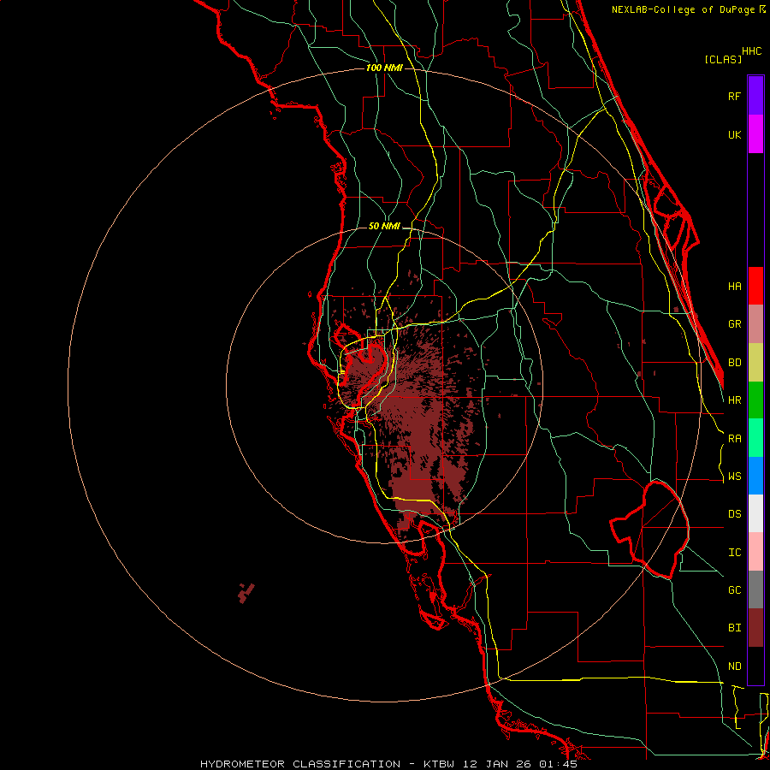The height and width of the screenshot is (770, 770).
Task: Click the 'BD' legend label
Action: coord(734,363)
